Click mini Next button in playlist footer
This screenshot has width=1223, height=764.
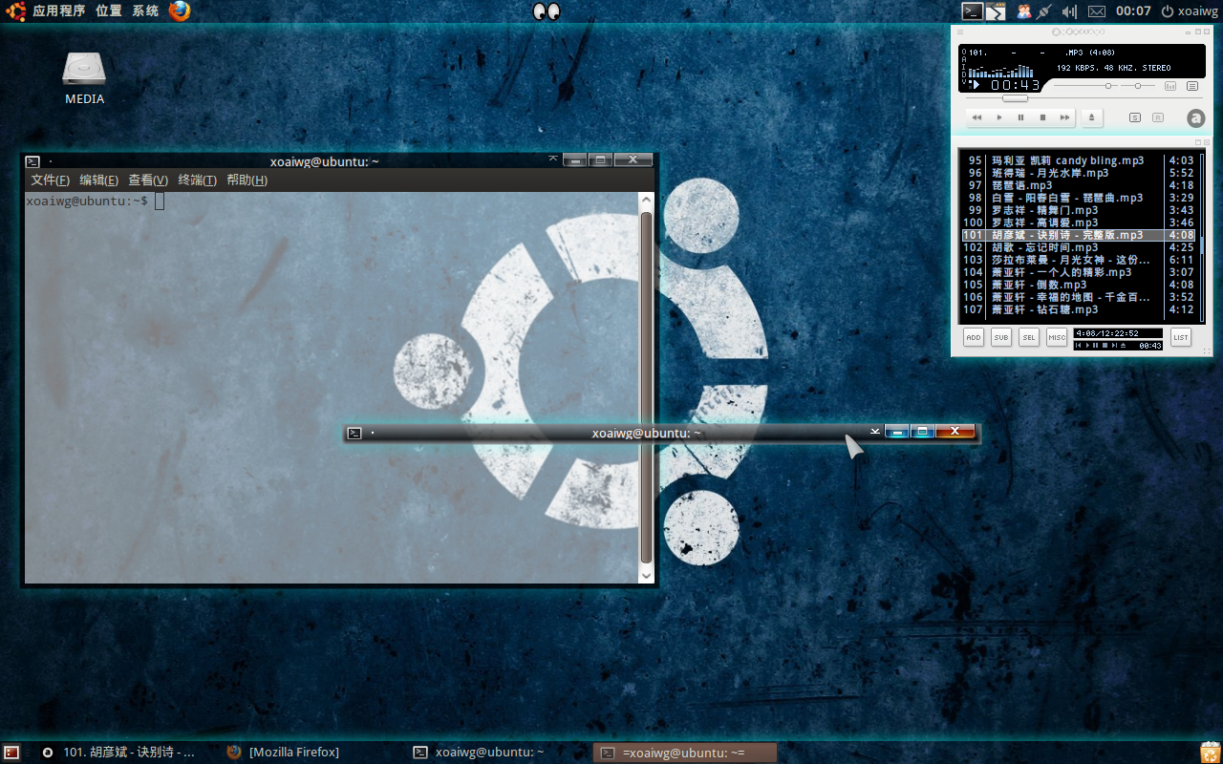(x=1114, y=346)
